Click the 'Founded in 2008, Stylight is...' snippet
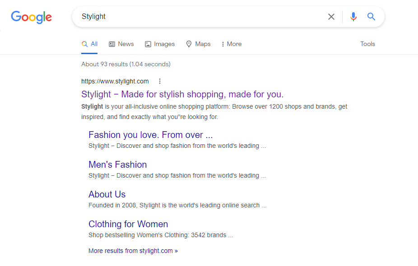This screenshot has height=266, width=418. tap(177, 205)
